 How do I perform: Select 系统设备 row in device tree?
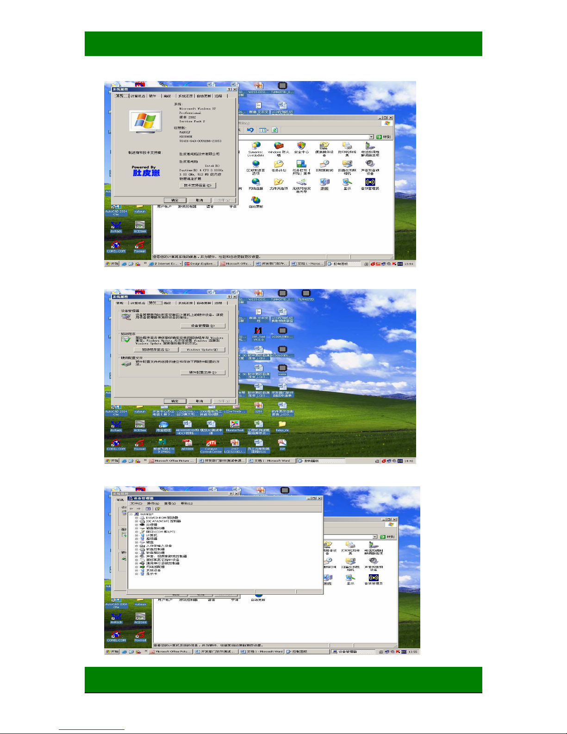150,570
